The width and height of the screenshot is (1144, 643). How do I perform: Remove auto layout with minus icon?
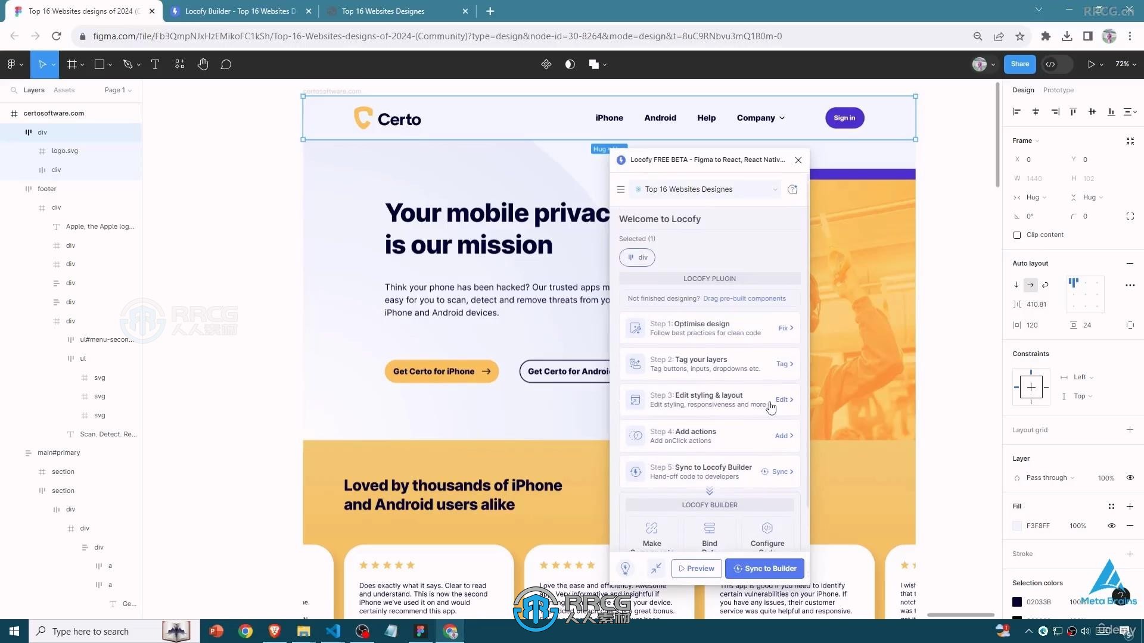(1130, 263)
